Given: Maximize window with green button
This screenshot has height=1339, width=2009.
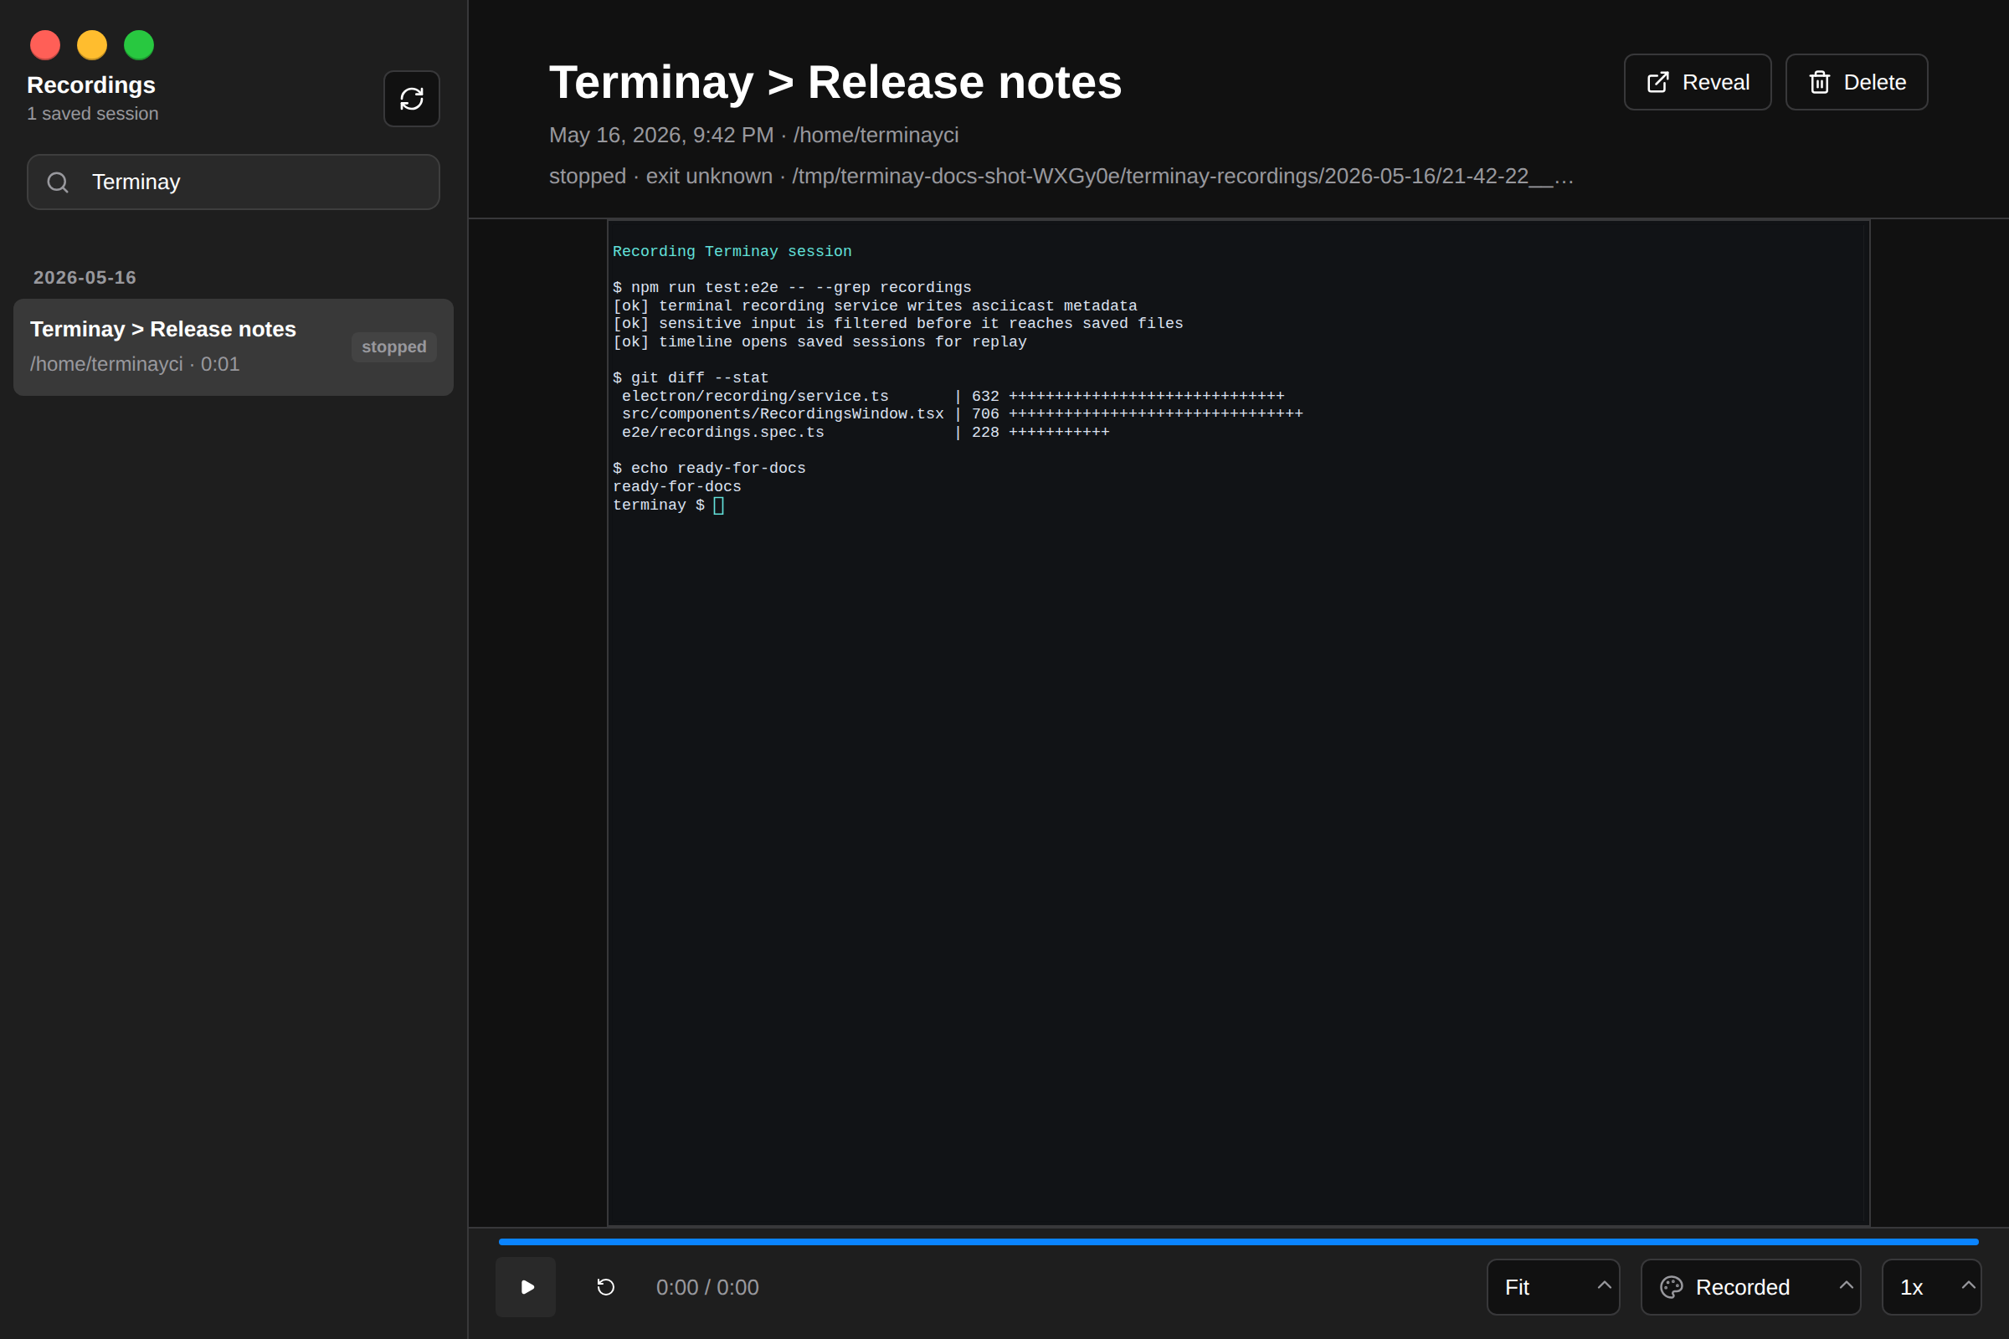Looking at the screenshot, I should tap(139, 45).
